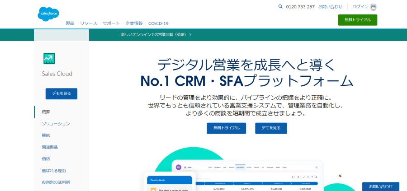
Task: Open banner link 新しいオンラインでの営業活動（英語）
Action: [x=156, y=35]
